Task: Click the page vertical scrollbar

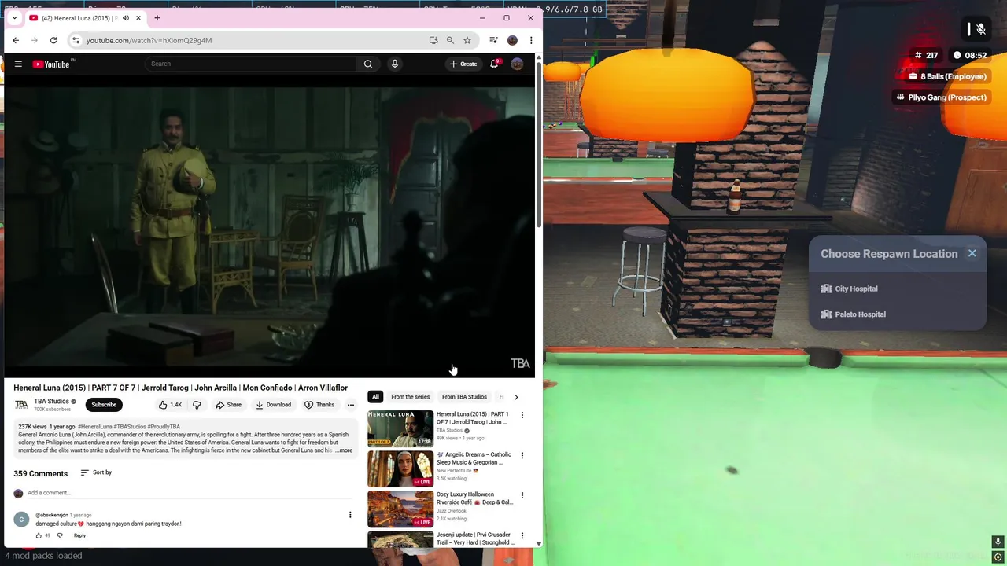Action: pyautogui.click(x=539, y=145)
